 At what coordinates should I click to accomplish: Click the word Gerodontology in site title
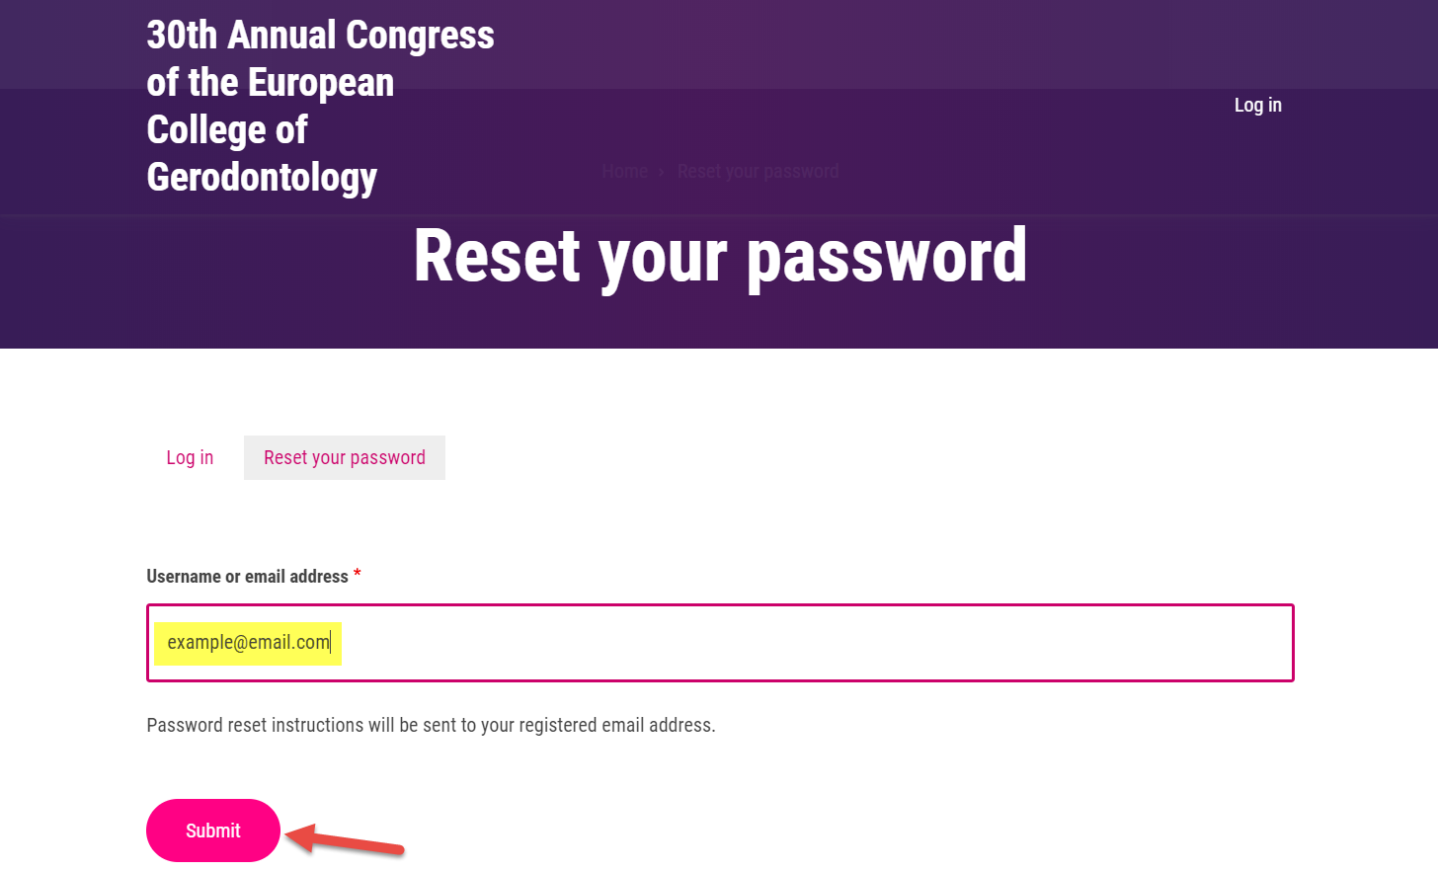coord(262,178)
